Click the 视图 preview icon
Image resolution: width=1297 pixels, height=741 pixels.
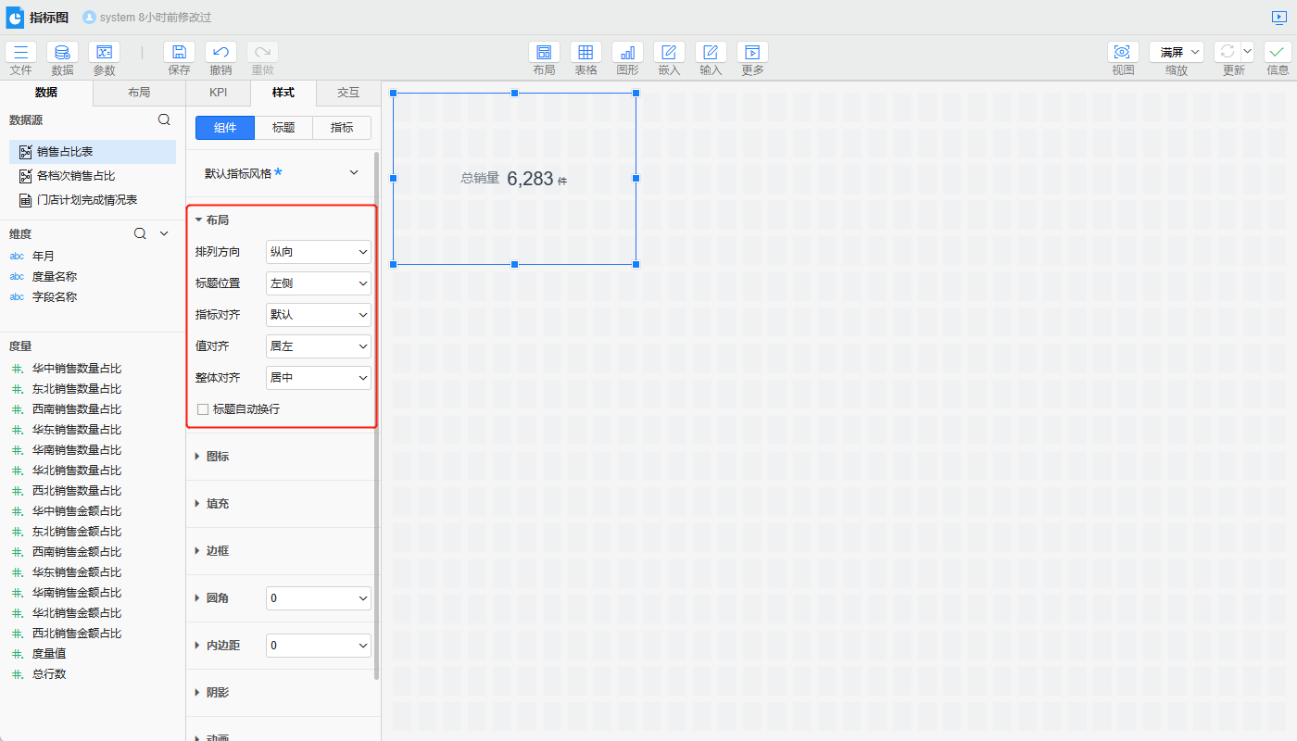(x=1123, y=53)
